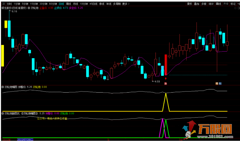Image resolution: width=240 pixels, height=141 pixels.
Task: Switch to the 分时 period tab
Action: click(9, 4)
